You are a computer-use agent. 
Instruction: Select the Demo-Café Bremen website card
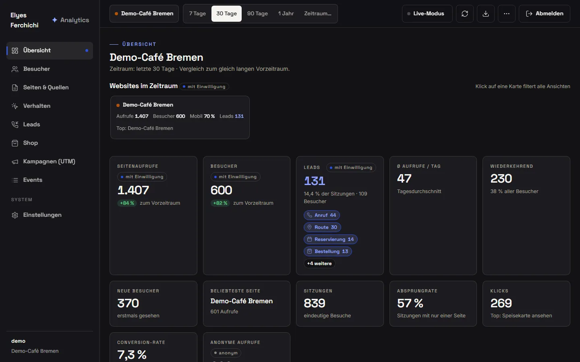[x=180, y=117]
